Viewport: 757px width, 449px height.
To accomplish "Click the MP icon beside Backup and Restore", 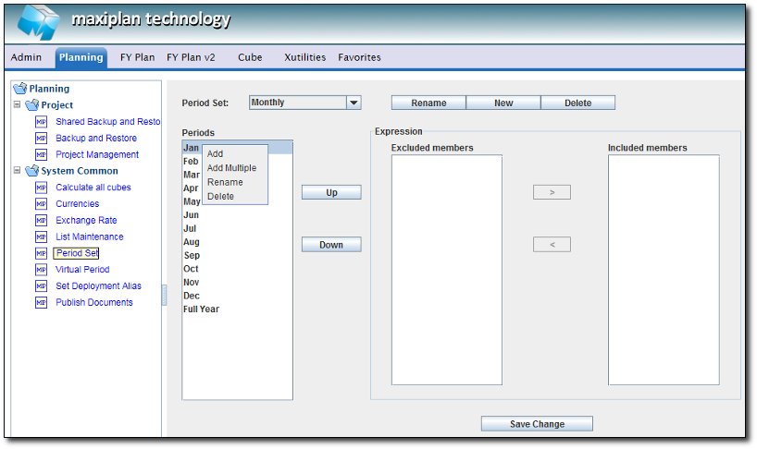I will pos(41,139).
